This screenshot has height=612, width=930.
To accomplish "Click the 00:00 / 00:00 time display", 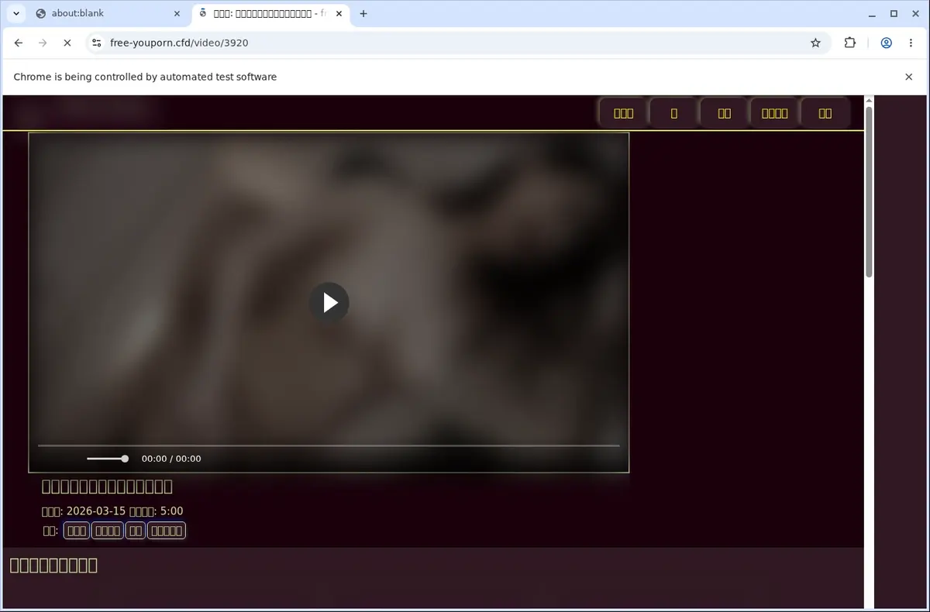I will [171, 459].
